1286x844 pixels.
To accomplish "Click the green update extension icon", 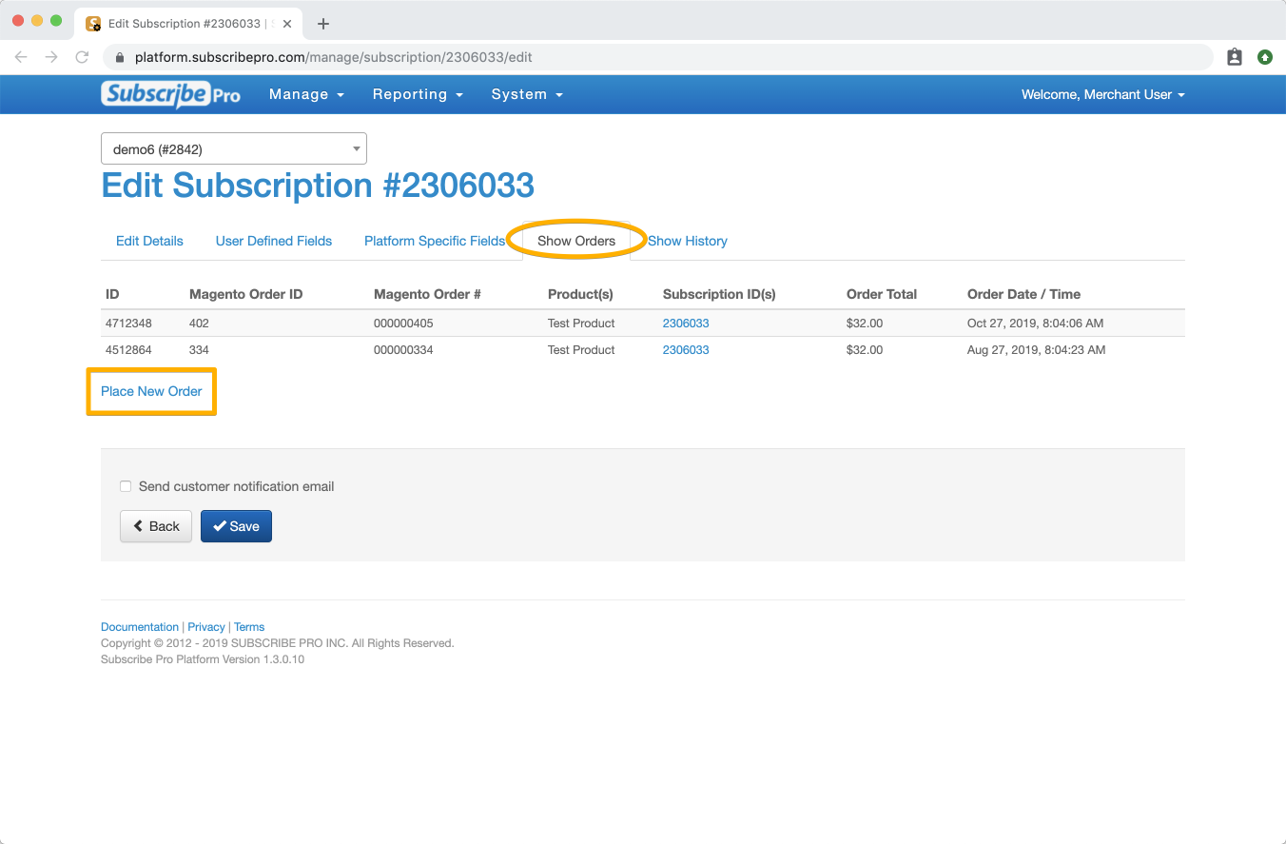I will pos(1265,57).
